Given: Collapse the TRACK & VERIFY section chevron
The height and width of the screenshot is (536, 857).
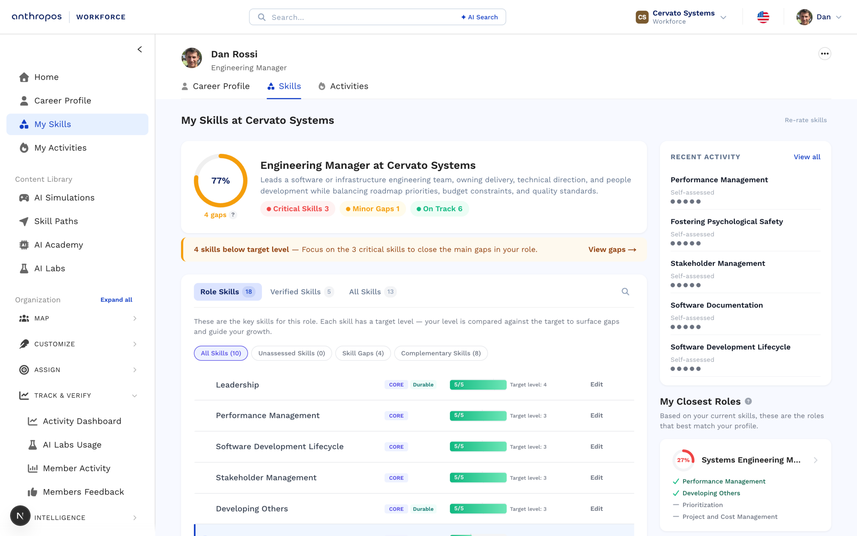Looking at the screenshot, I should pos(135,396).
